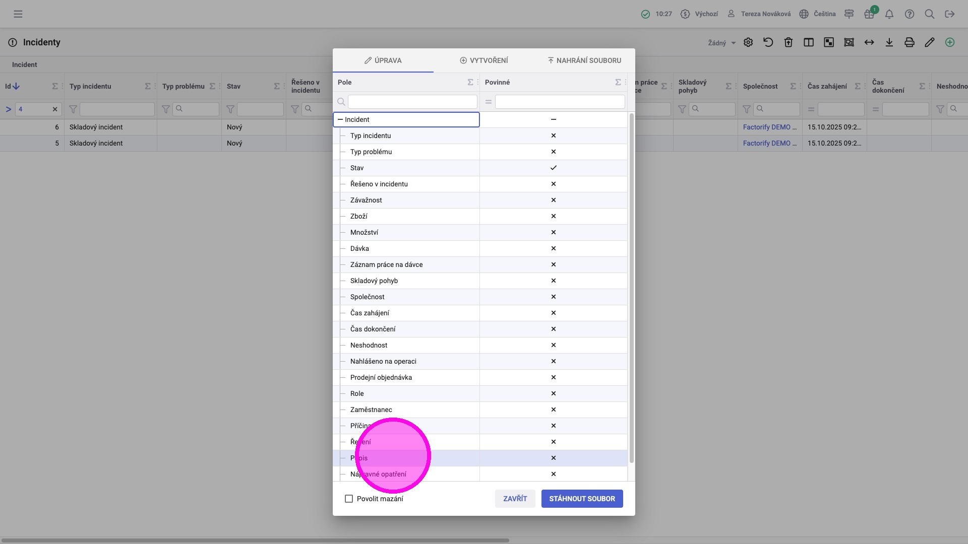Collapse the Incident tree node
The image size is (968, 544).
tap(340, 119)
